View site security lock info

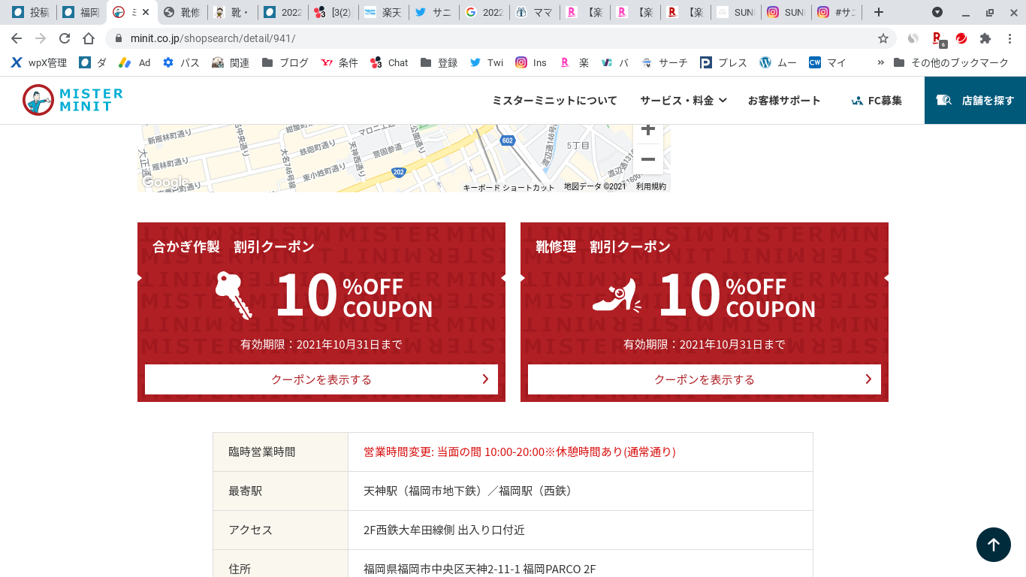click(118, 38)
